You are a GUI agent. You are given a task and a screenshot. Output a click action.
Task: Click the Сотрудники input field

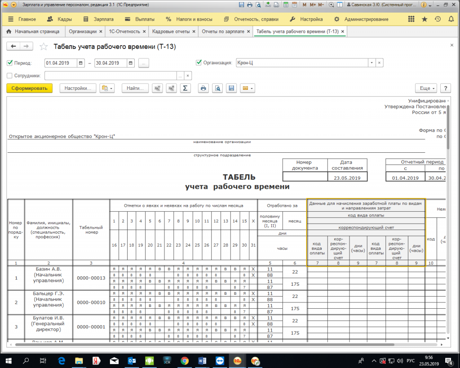(111, 76)
